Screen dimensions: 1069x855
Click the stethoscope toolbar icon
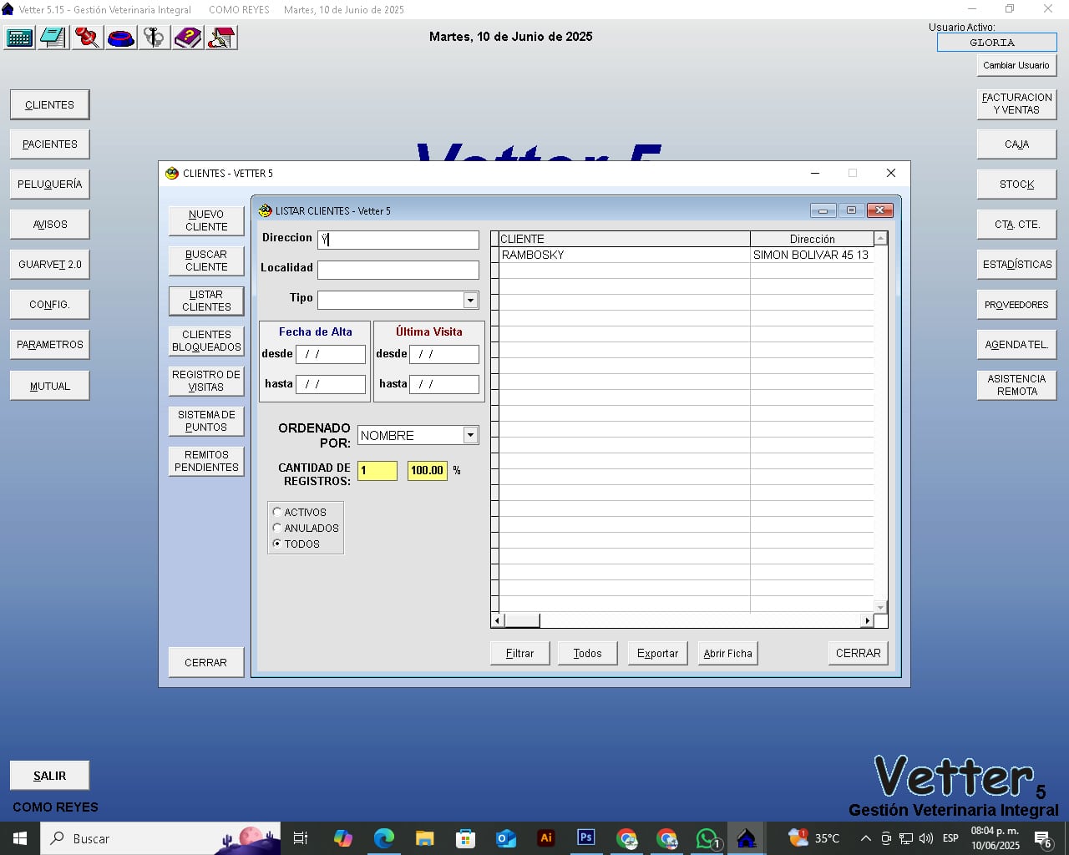[155, 38]
